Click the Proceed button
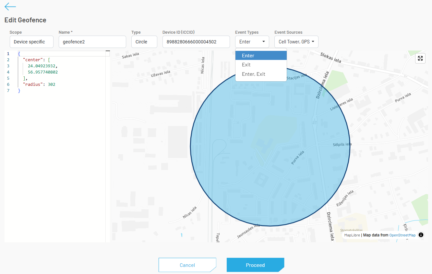The width and height of the screenshot is (432, 274). pyautogui.click(x=255, y=265)
